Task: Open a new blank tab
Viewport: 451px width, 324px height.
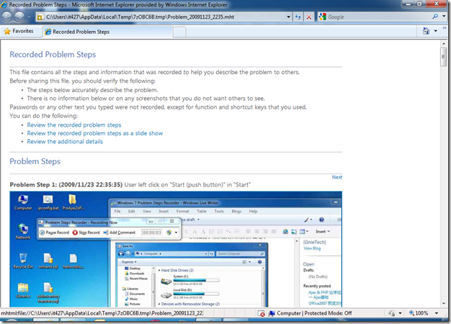Action: point(179,32)
